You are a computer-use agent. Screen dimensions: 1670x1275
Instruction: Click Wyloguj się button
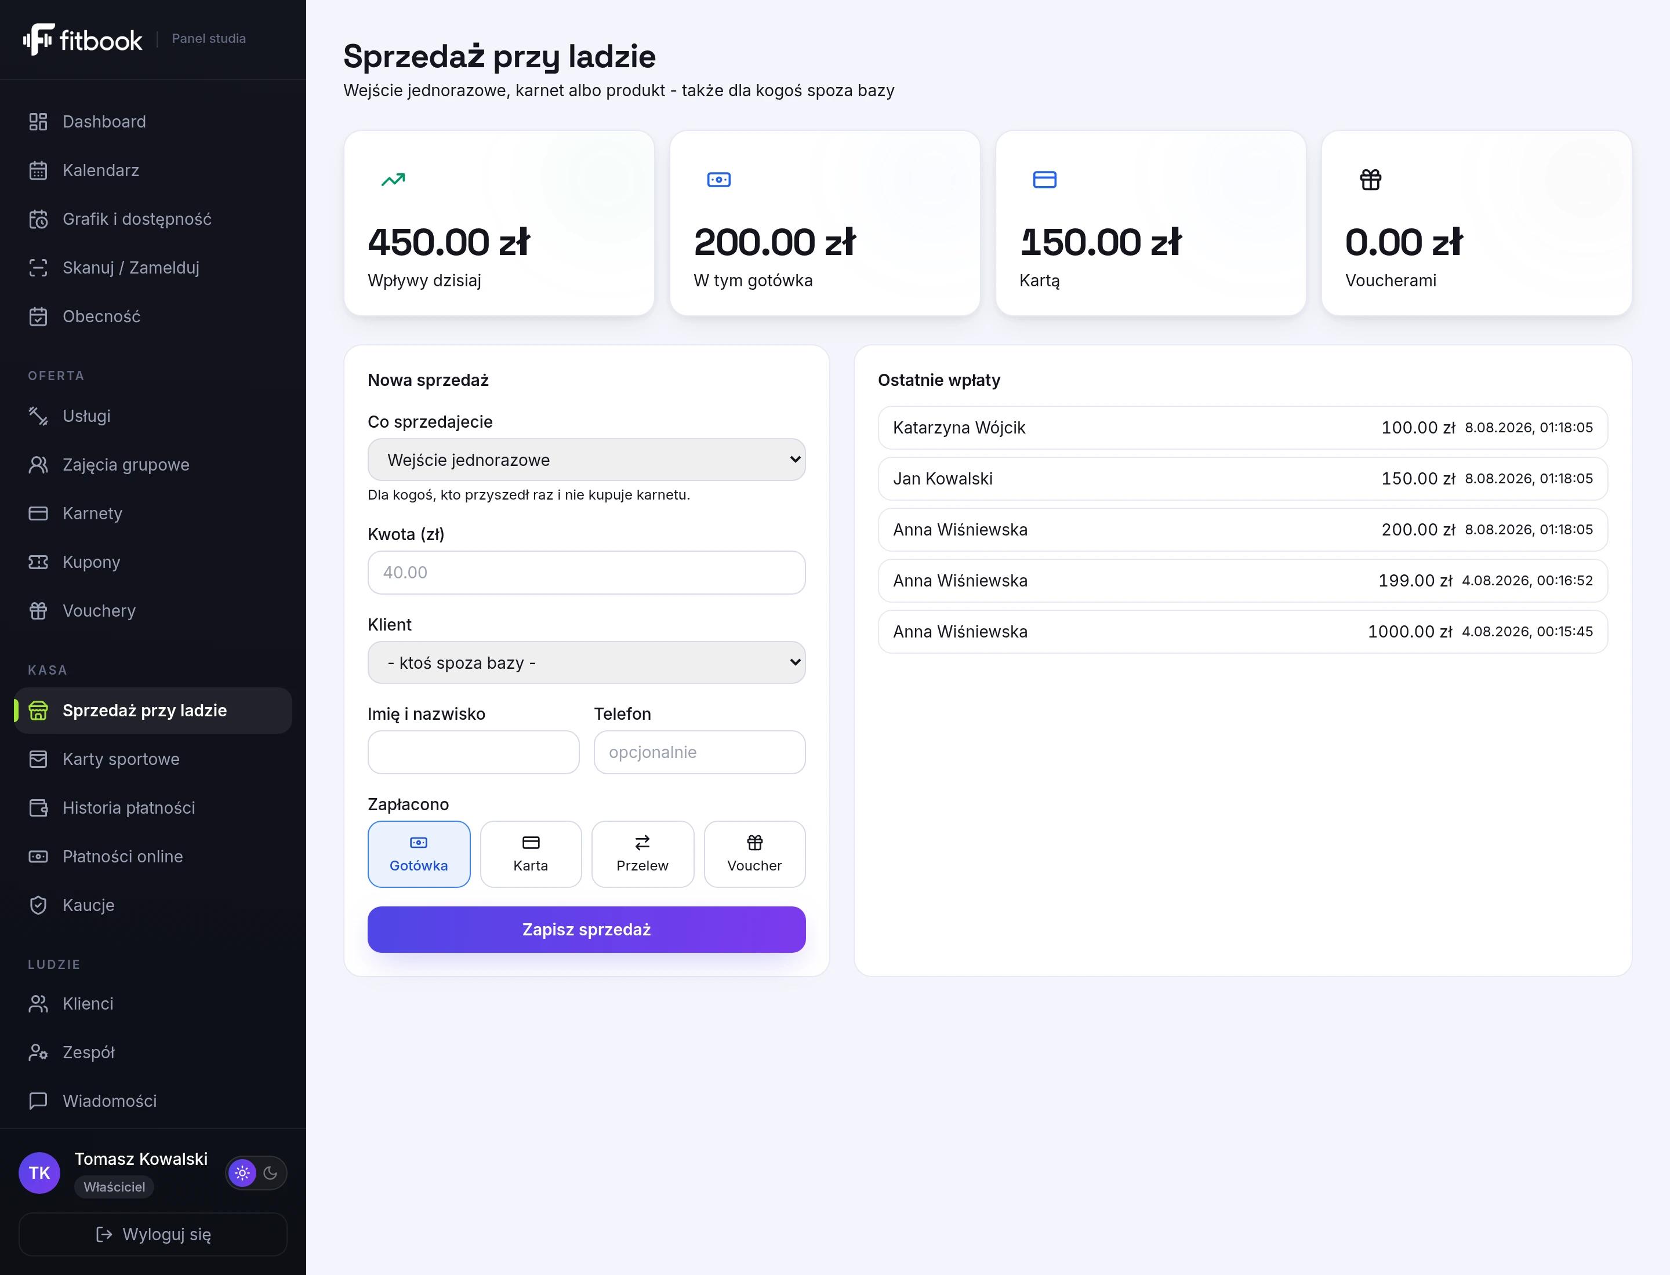(x=153, y=1234)
